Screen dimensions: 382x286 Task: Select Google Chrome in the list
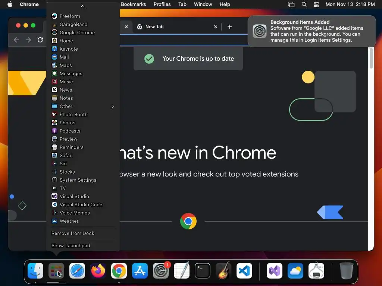pos(83,33)
